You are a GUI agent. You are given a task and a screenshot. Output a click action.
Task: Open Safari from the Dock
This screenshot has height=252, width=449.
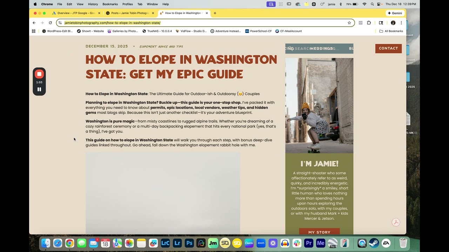click(x=58, y=243)
